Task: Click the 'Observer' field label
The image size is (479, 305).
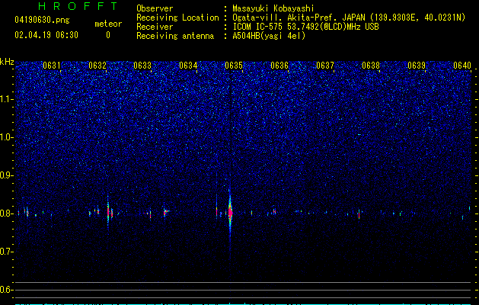Action: (x=155, y=8)
